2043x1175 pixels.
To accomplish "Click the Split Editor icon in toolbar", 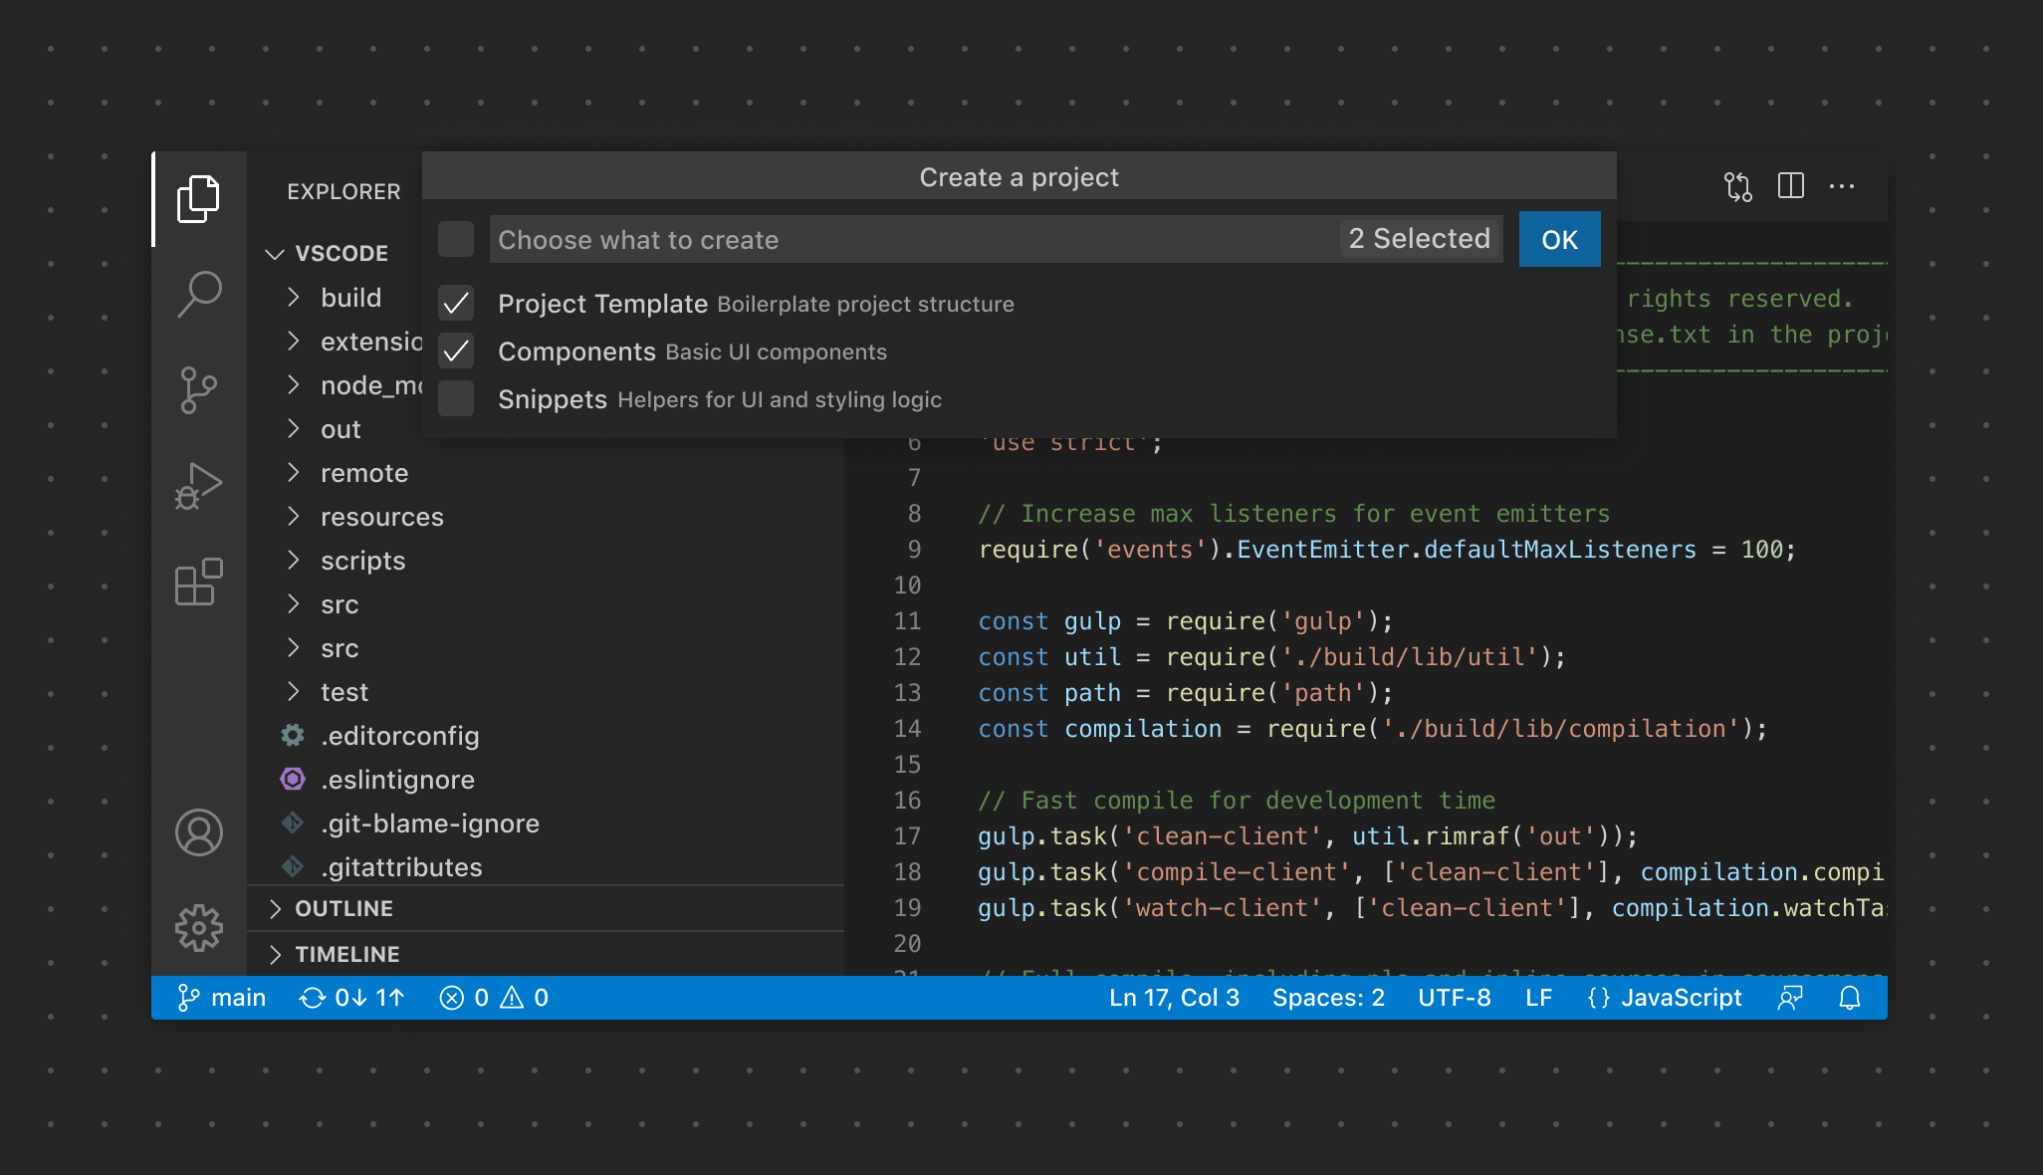I will (1790, 187).
